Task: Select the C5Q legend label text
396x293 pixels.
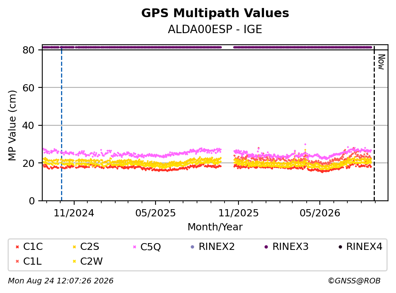Action: pyautogui.click(x=150, y=247)
